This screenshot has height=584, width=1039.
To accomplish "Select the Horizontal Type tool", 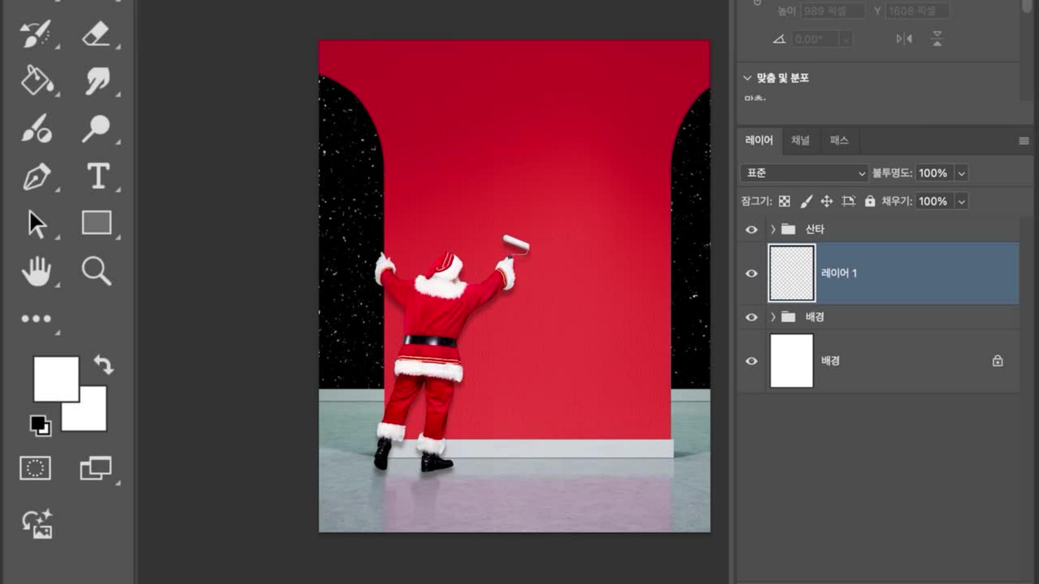I will 98,176.
